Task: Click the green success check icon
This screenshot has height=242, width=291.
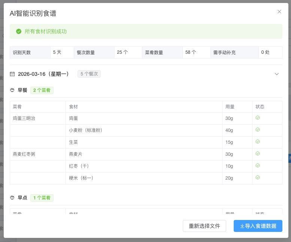Action: point(19,31)
